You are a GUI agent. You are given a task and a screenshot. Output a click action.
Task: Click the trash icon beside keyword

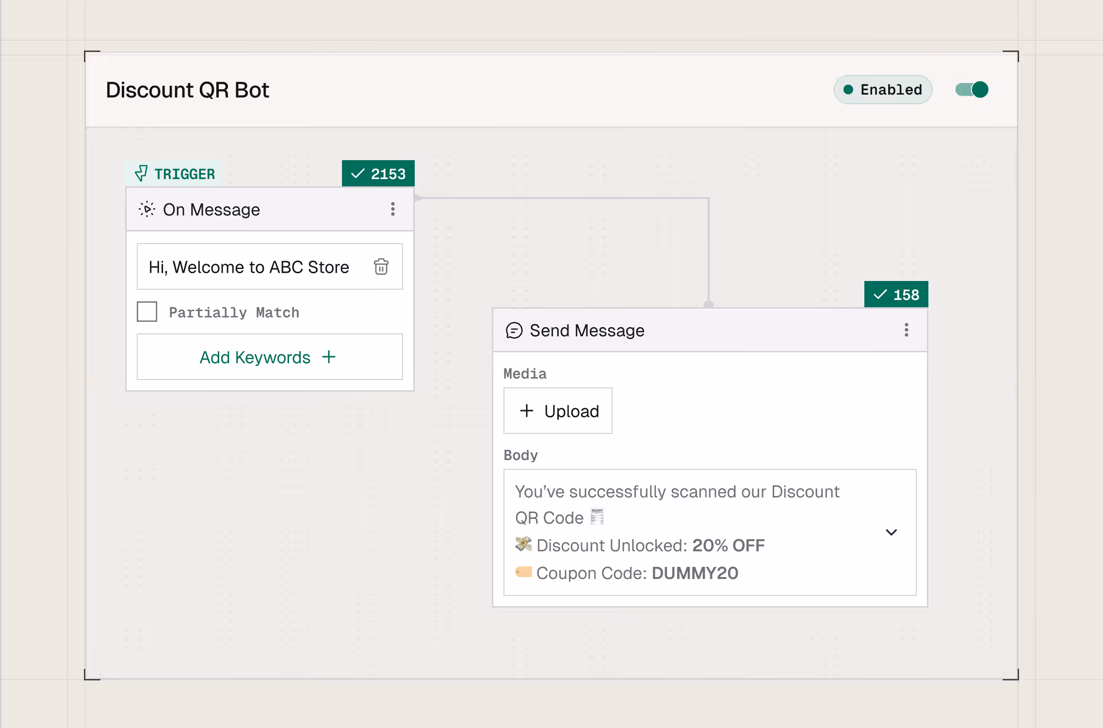click(x=381, y=266)
